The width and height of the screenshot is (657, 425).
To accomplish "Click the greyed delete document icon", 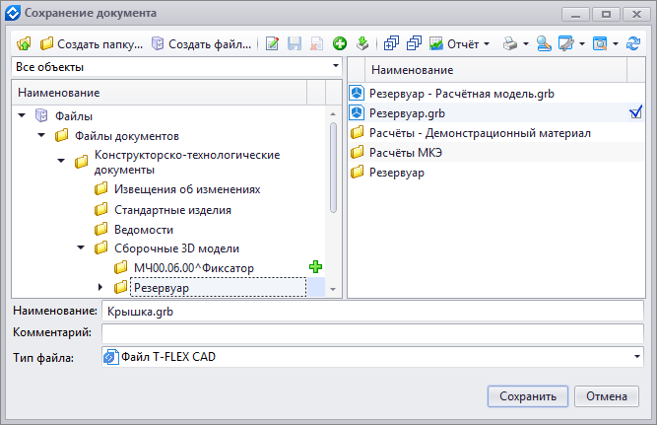I will [x=317, y=43].
